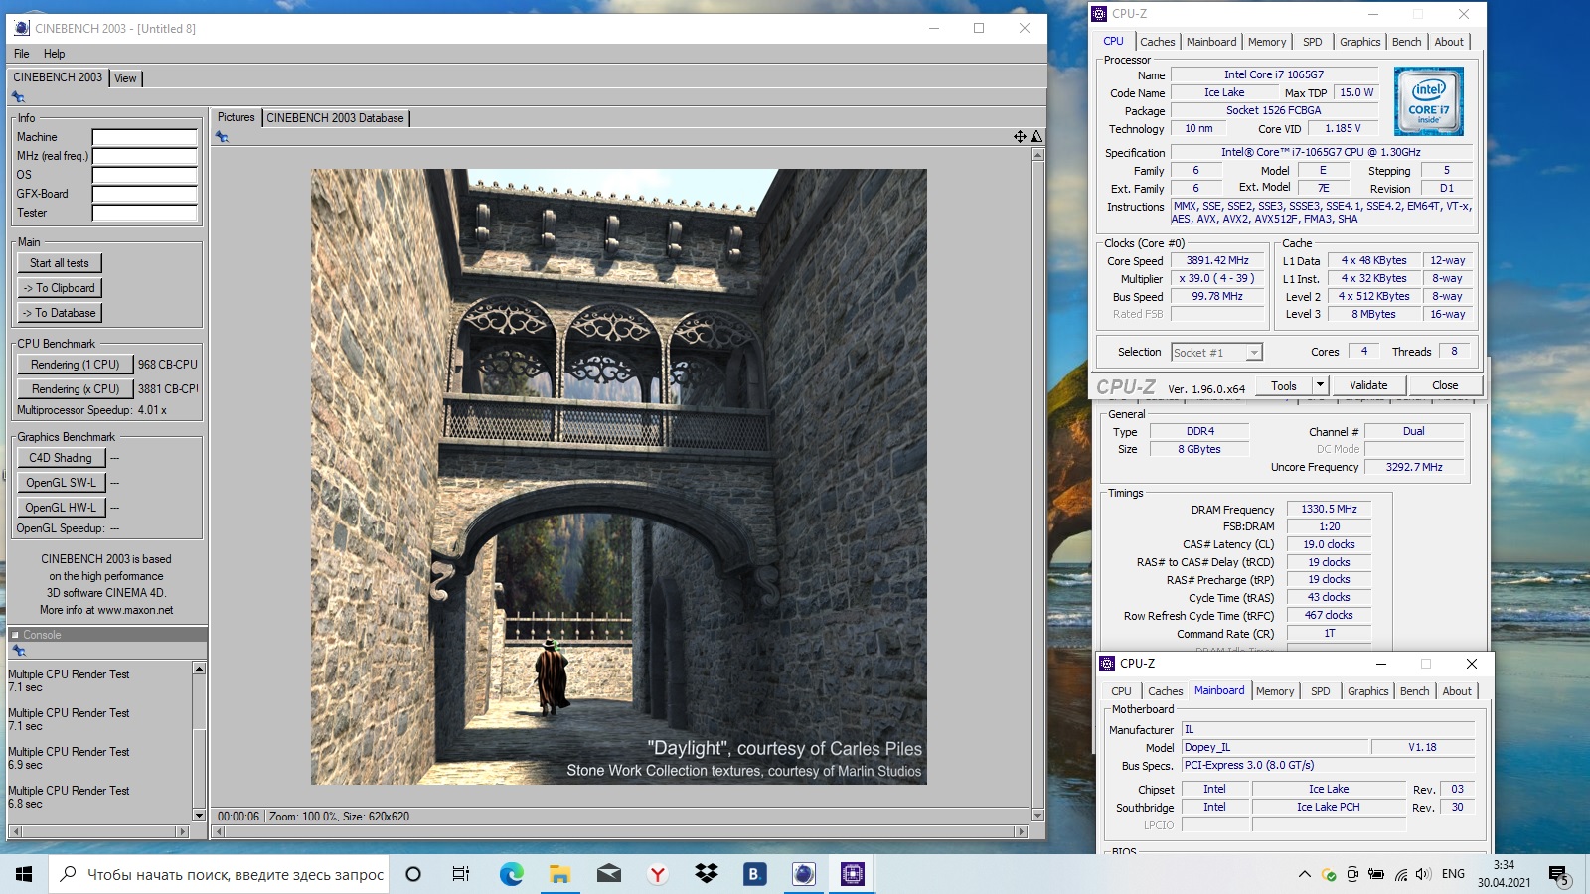1590x894 pixels.
Task: Open the Mainboard tab in the top CPU-Z window
Action: [x=1212, y=42]
